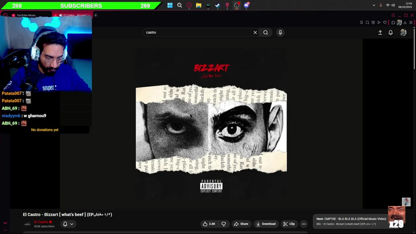This screenshot has width=416, height=234.
Task: Open Opera GX from the taskbar
Action: 189,5
